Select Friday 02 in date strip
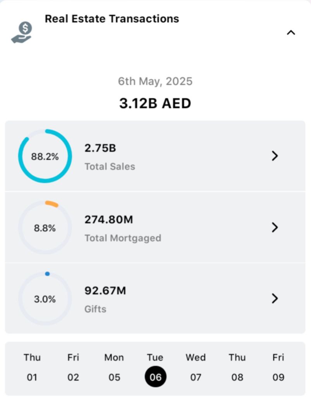This screenshot has width=311, height=397. [73, 367]
